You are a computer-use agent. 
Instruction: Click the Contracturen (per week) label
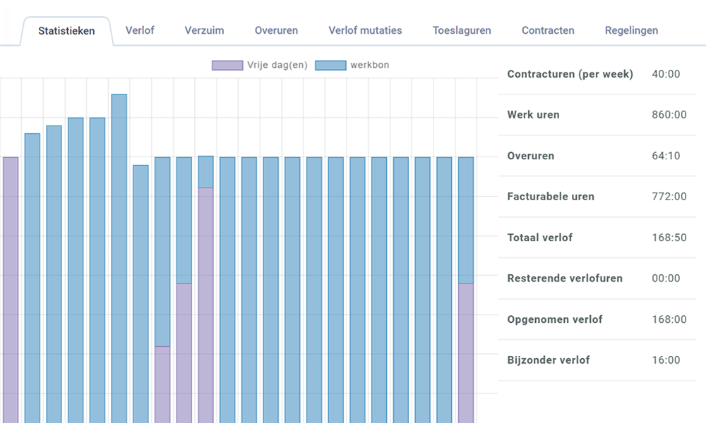(x=570, y=74)
